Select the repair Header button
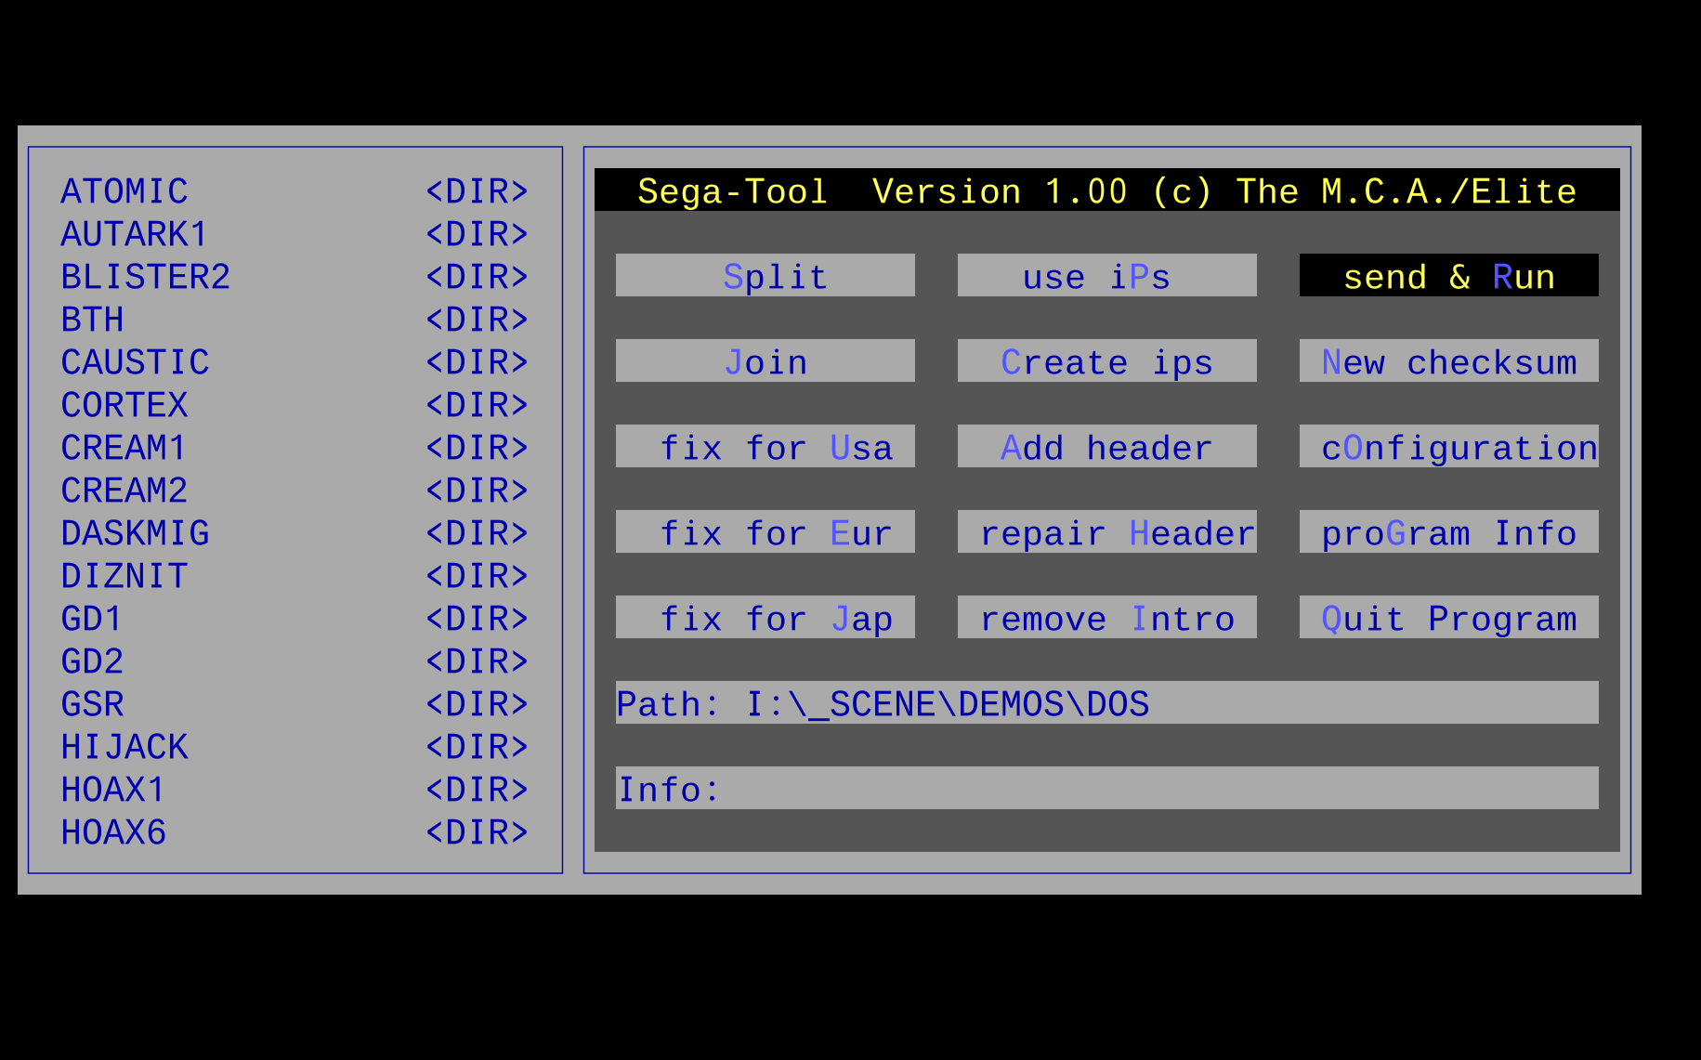Image resolution: width=1701 pixels, height=1060 pixels. pos(1106,532)
